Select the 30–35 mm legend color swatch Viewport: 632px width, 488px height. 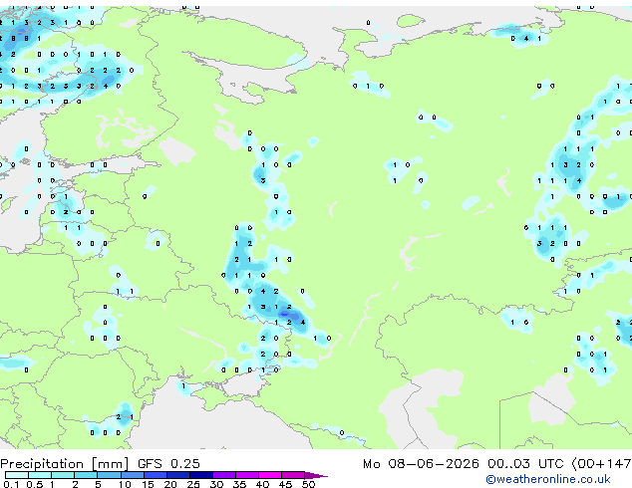[224, 475]
